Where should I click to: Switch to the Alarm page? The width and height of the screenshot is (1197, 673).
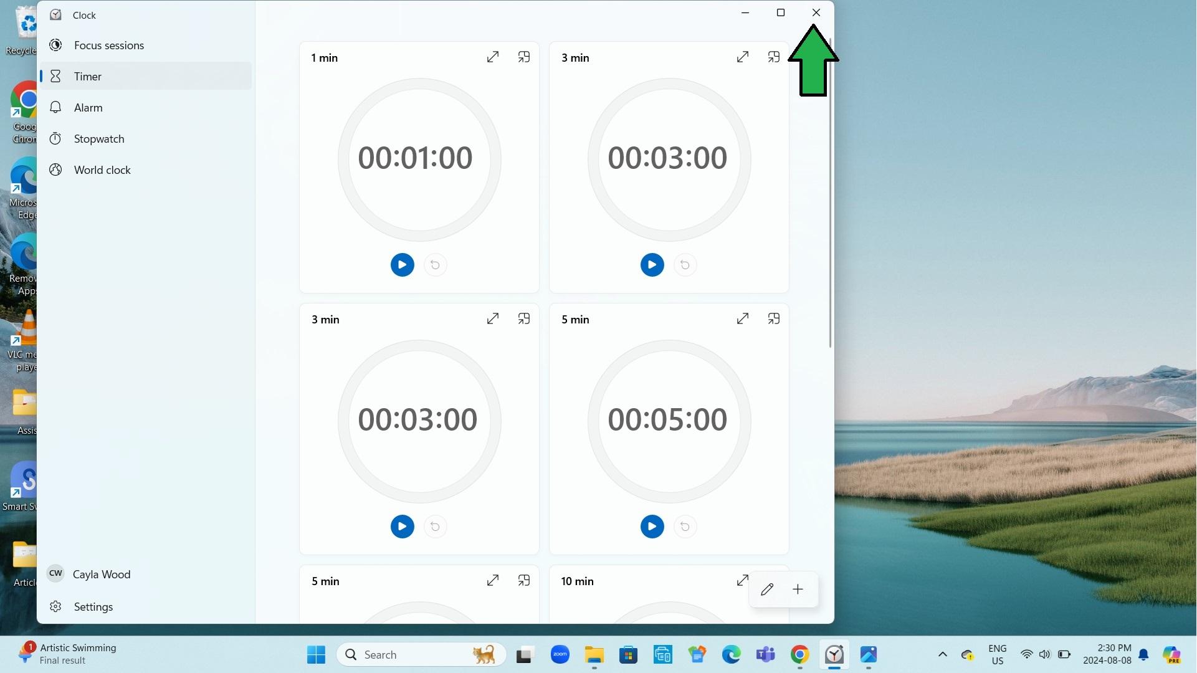point(146,107)
